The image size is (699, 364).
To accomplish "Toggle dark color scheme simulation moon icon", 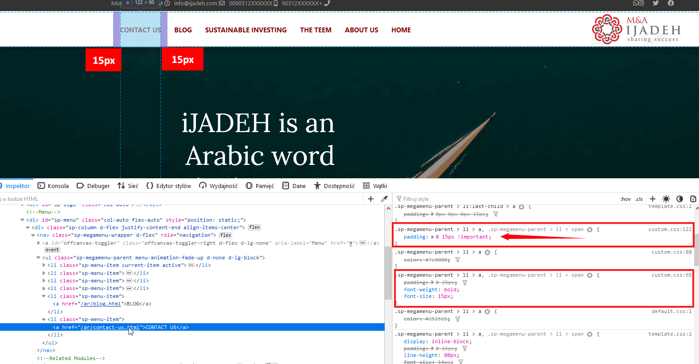I will [x=679, y=199].
